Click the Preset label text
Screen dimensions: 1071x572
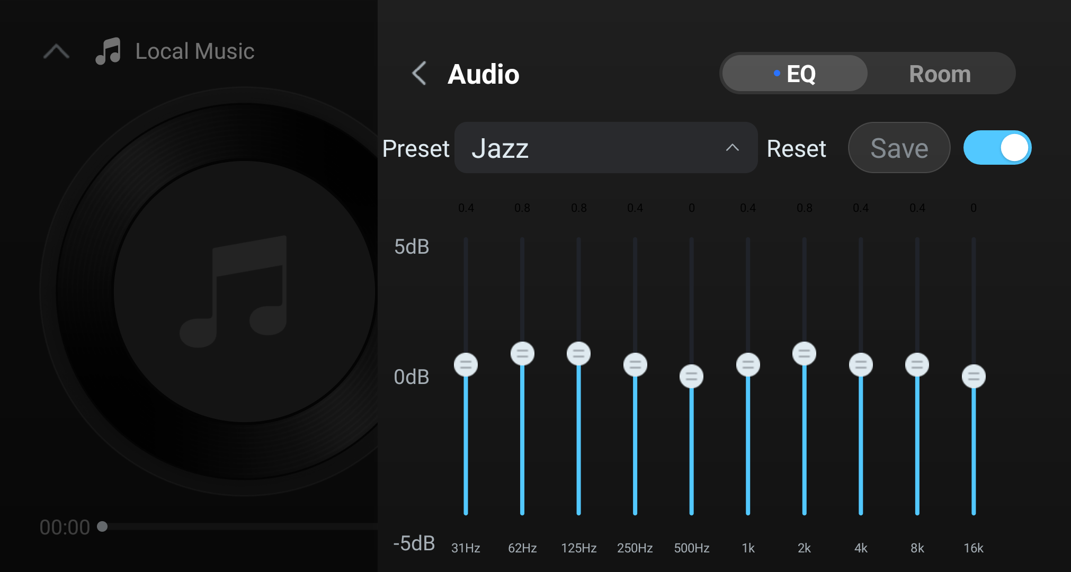[416, 148]
